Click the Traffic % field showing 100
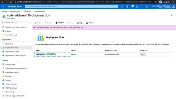The width and height of the screenshot is (176, 99). point(143,54)
